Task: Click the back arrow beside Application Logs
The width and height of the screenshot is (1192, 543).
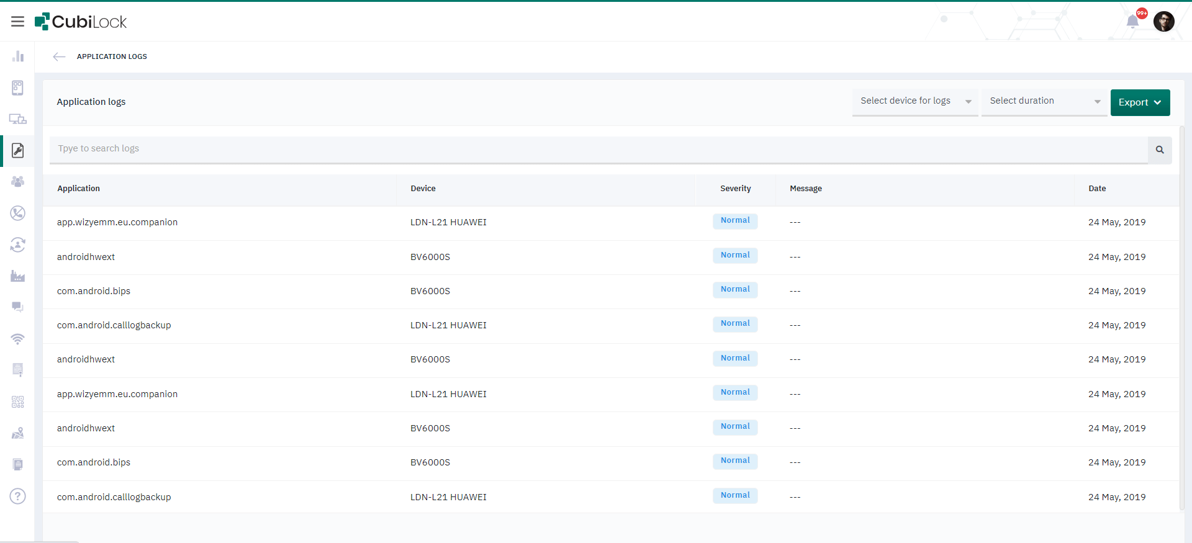Action: click(x=59, y=56)
